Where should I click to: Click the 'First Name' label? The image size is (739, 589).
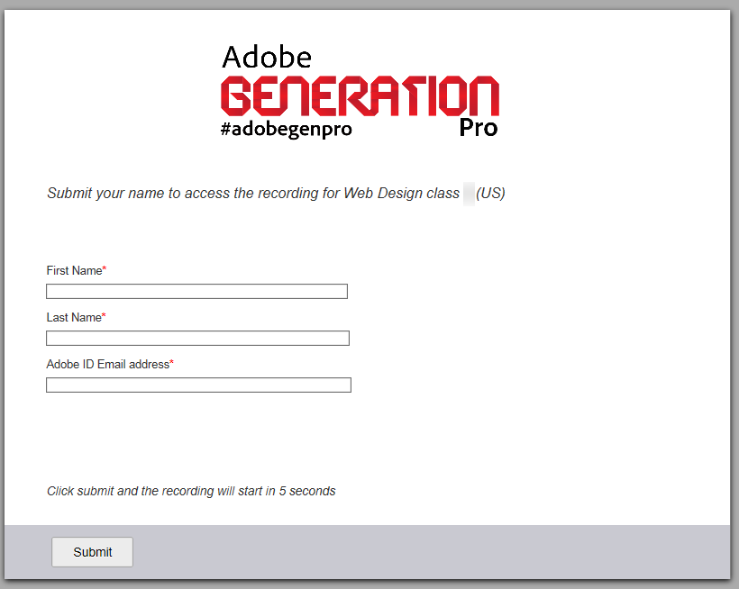click(77, 271)
